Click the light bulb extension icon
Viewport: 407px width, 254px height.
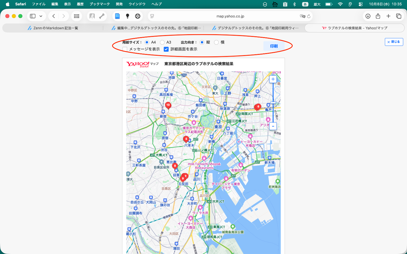pyautogui.click(x=127, y=16)
